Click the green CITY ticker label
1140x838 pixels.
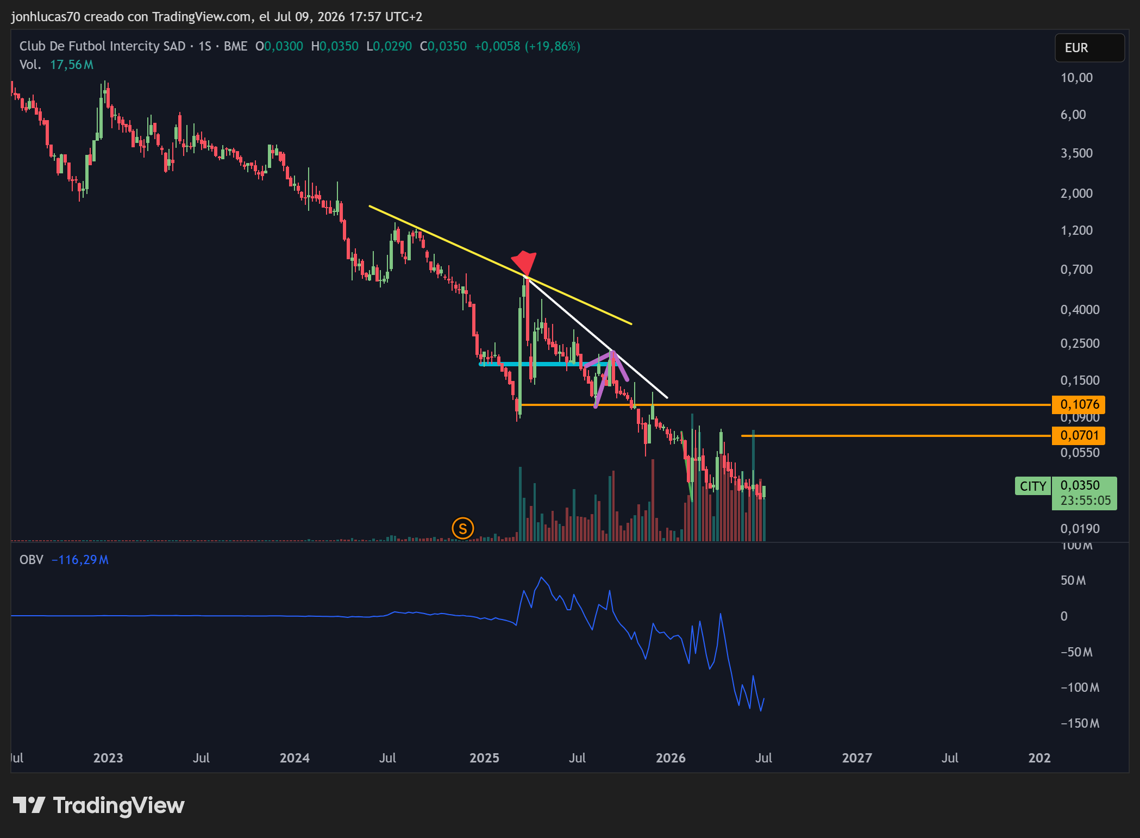tap(1032, 486)
